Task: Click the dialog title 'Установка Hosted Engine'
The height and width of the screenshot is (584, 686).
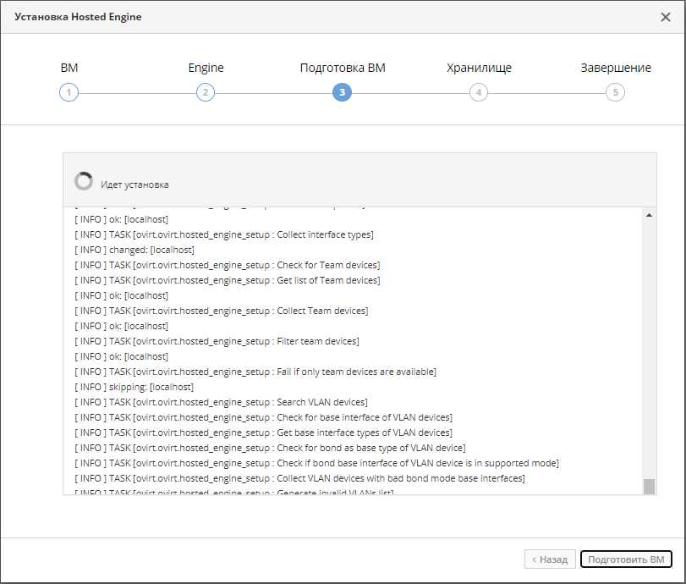Action: coord(78,17)
